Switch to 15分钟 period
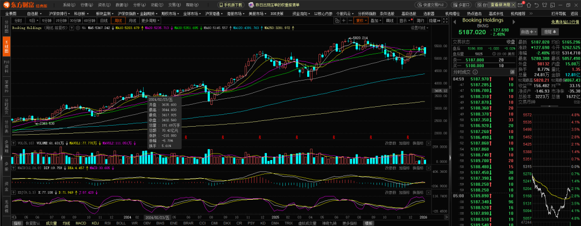581x226 pixels. [61, 21]
